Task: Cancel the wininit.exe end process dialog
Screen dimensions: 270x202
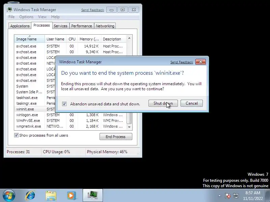Action: point(192,103)
